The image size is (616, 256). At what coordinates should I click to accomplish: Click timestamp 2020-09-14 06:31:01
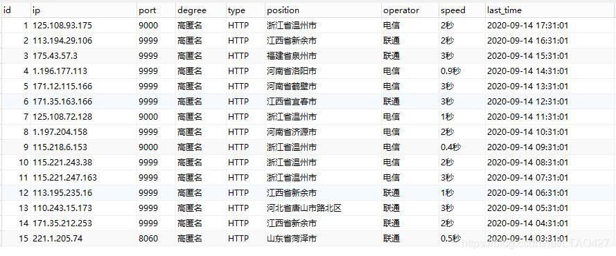527,193
